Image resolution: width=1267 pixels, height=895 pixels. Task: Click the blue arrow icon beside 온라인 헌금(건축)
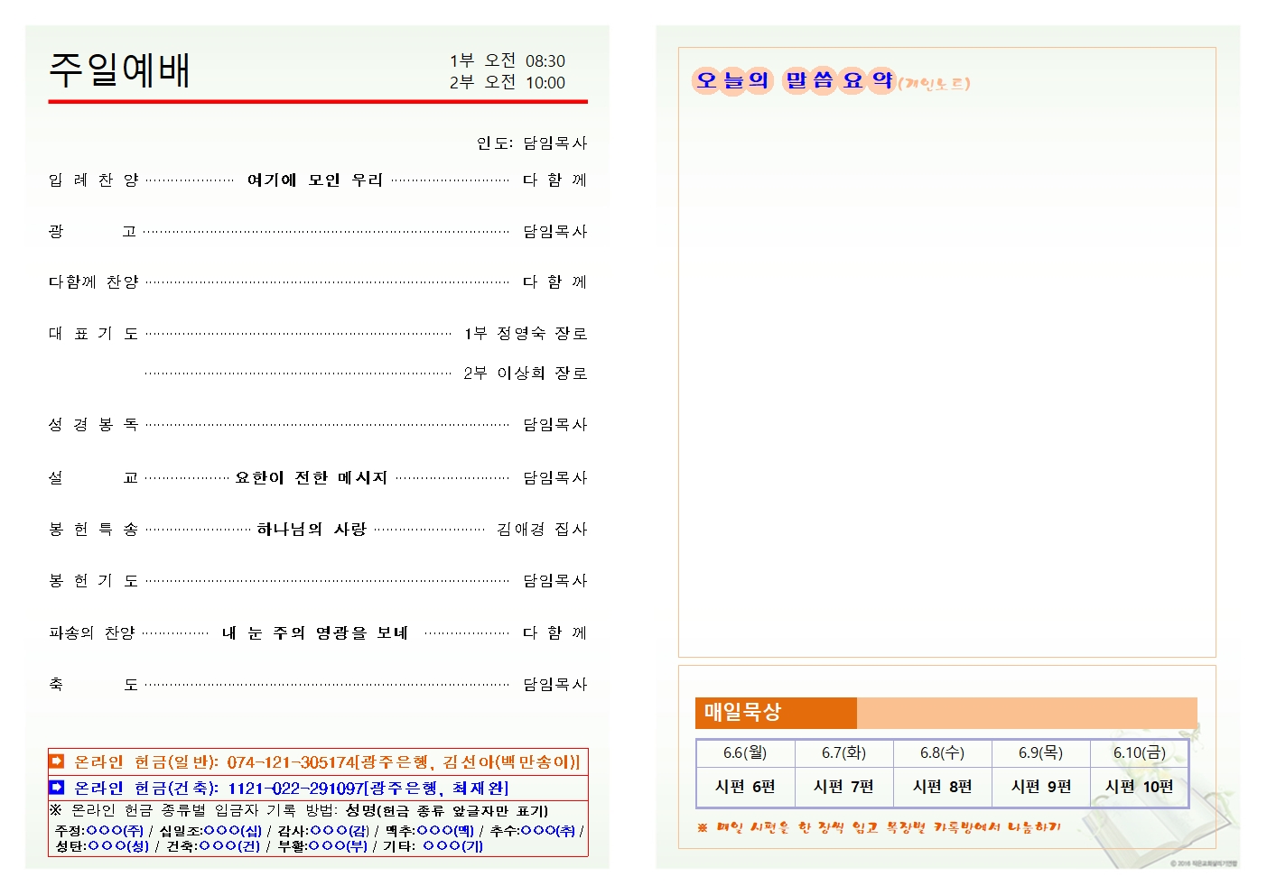coord(57,788)
